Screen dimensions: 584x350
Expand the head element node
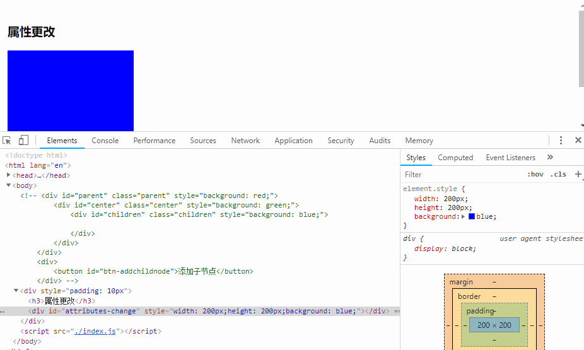click(x=9, y=175)
